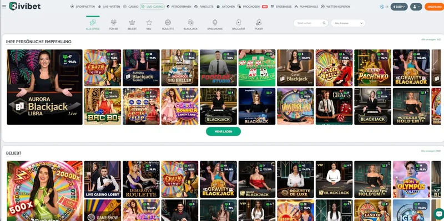
Task: Open Wetten Kopieren page
Action: click(x=335, y=7)
